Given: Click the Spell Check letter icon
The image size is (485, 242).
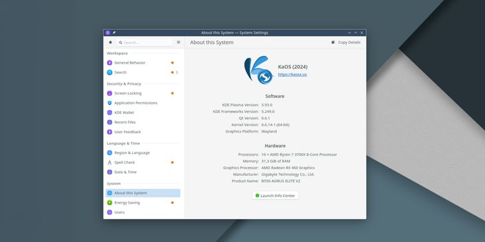Looking at the screenshot, I should coord(110,162).
